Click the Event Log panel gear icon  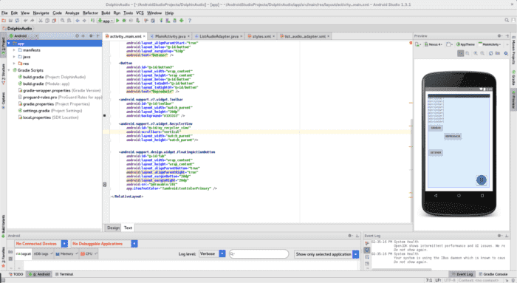coord(500,236)
